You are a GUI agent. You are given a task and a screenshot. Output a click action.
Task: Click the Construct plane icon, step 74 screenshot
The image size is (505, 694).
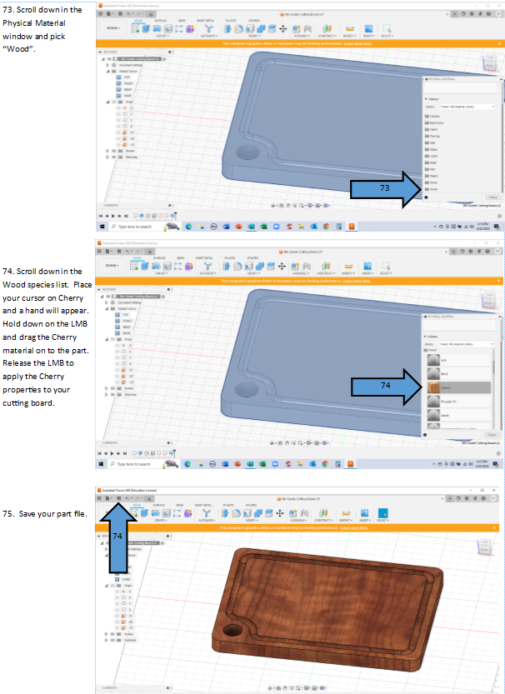coord(326,266)
